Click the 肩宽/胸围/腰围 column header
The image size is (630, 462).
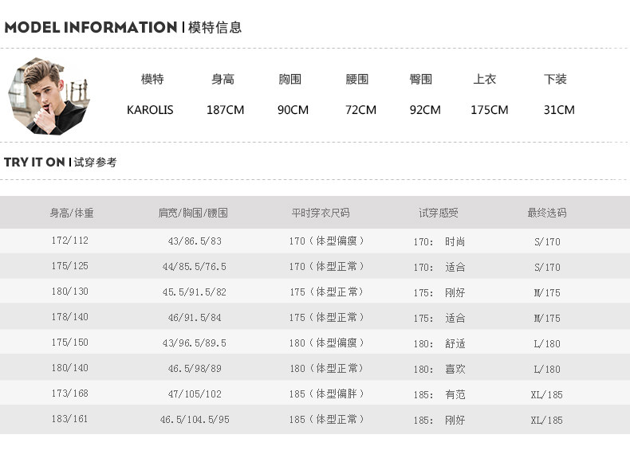(x=193, y=213)
